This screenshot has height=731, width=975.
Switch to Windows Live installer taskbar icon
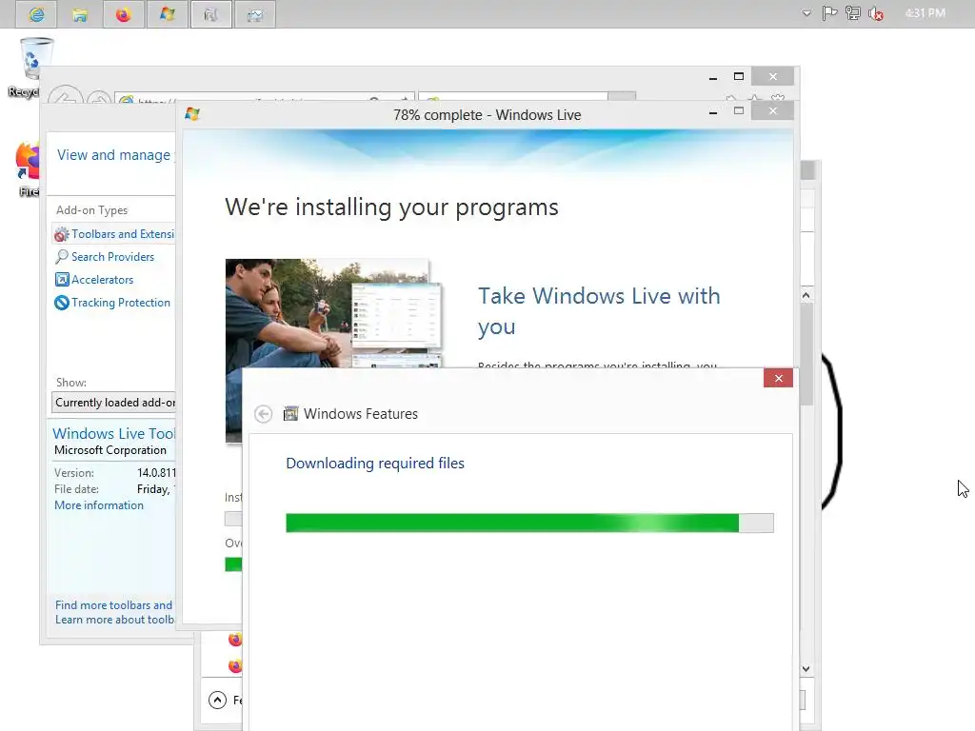[x=167, y=14]
